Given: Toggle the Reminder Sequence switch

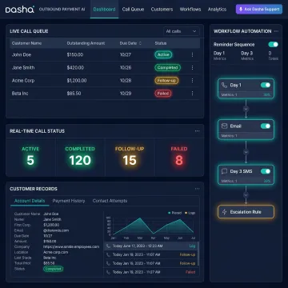Looking at the screenshot, I should point(274,45).
